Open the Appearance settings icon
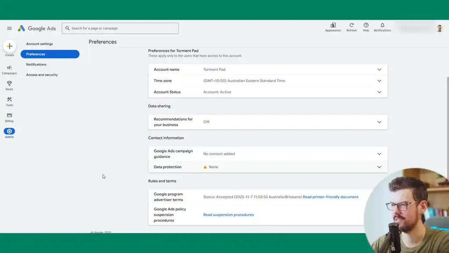449x253 pixels. point(333,25)
